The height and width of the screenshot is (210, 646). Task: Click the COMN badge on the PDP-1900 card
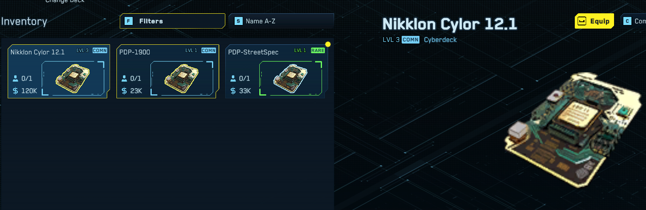[x=209, y=50]
